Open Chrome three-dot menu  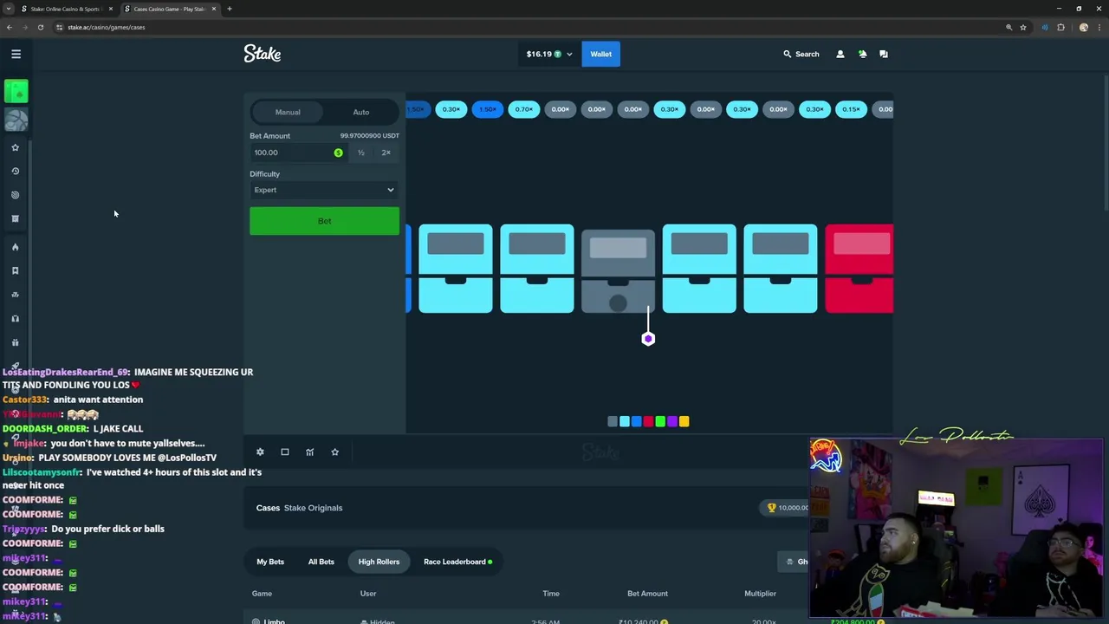1099,27
